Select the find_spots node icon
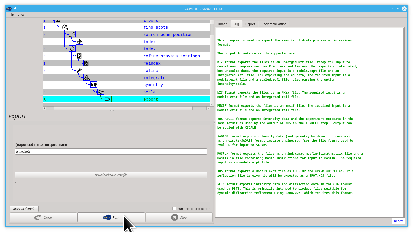The width and height of the screenshot is (413, 232). [65, 27]
